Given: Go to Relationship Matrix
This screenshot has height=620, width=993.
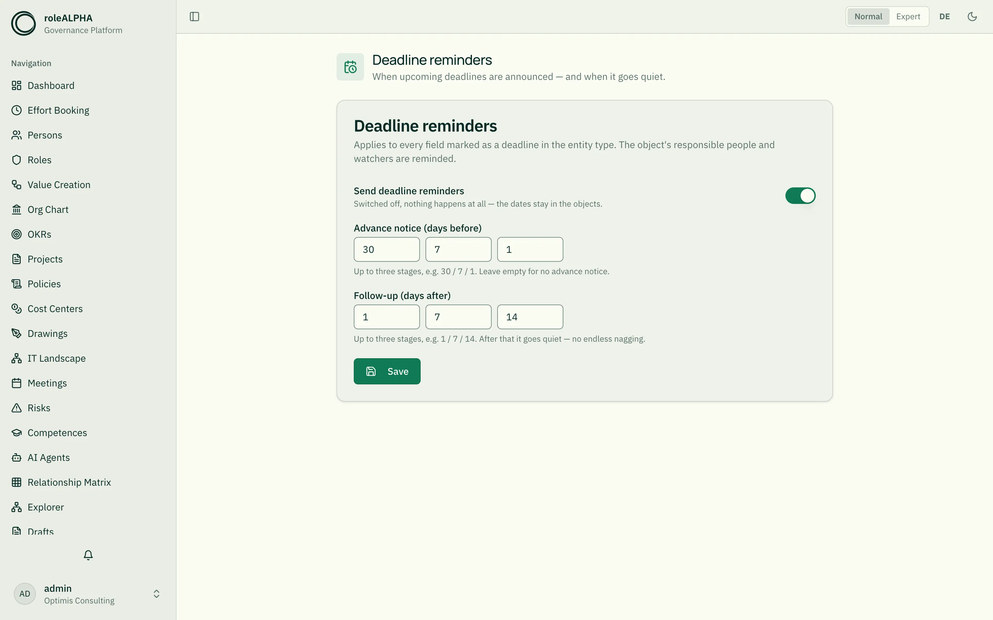Looking at the screenshot, I should [88, 482].
